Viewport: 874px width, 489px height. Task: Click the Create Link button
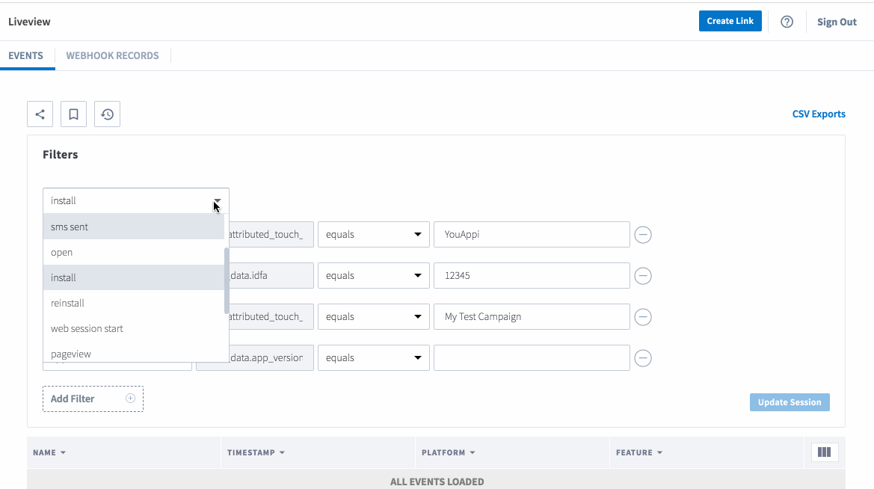(x=730, y=21)
